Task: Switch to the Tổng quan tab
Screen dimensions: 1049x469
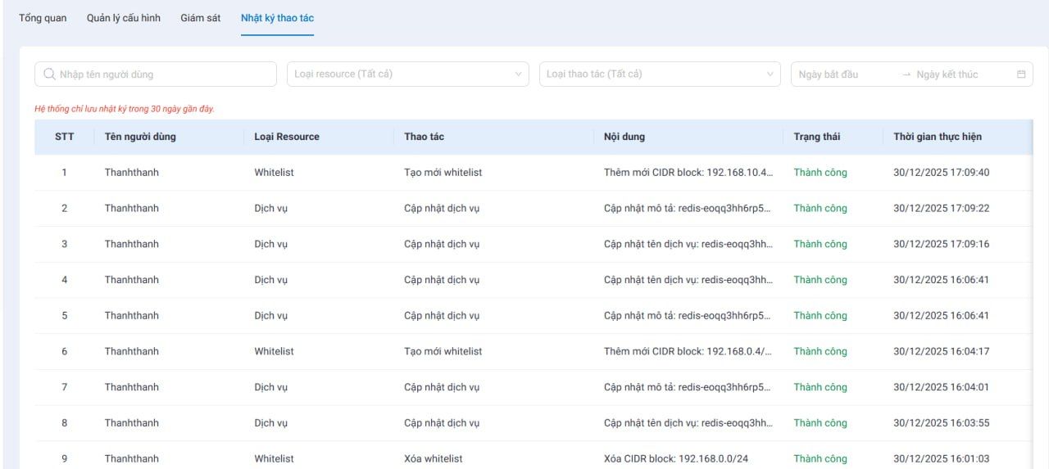Action: [43, 18]
